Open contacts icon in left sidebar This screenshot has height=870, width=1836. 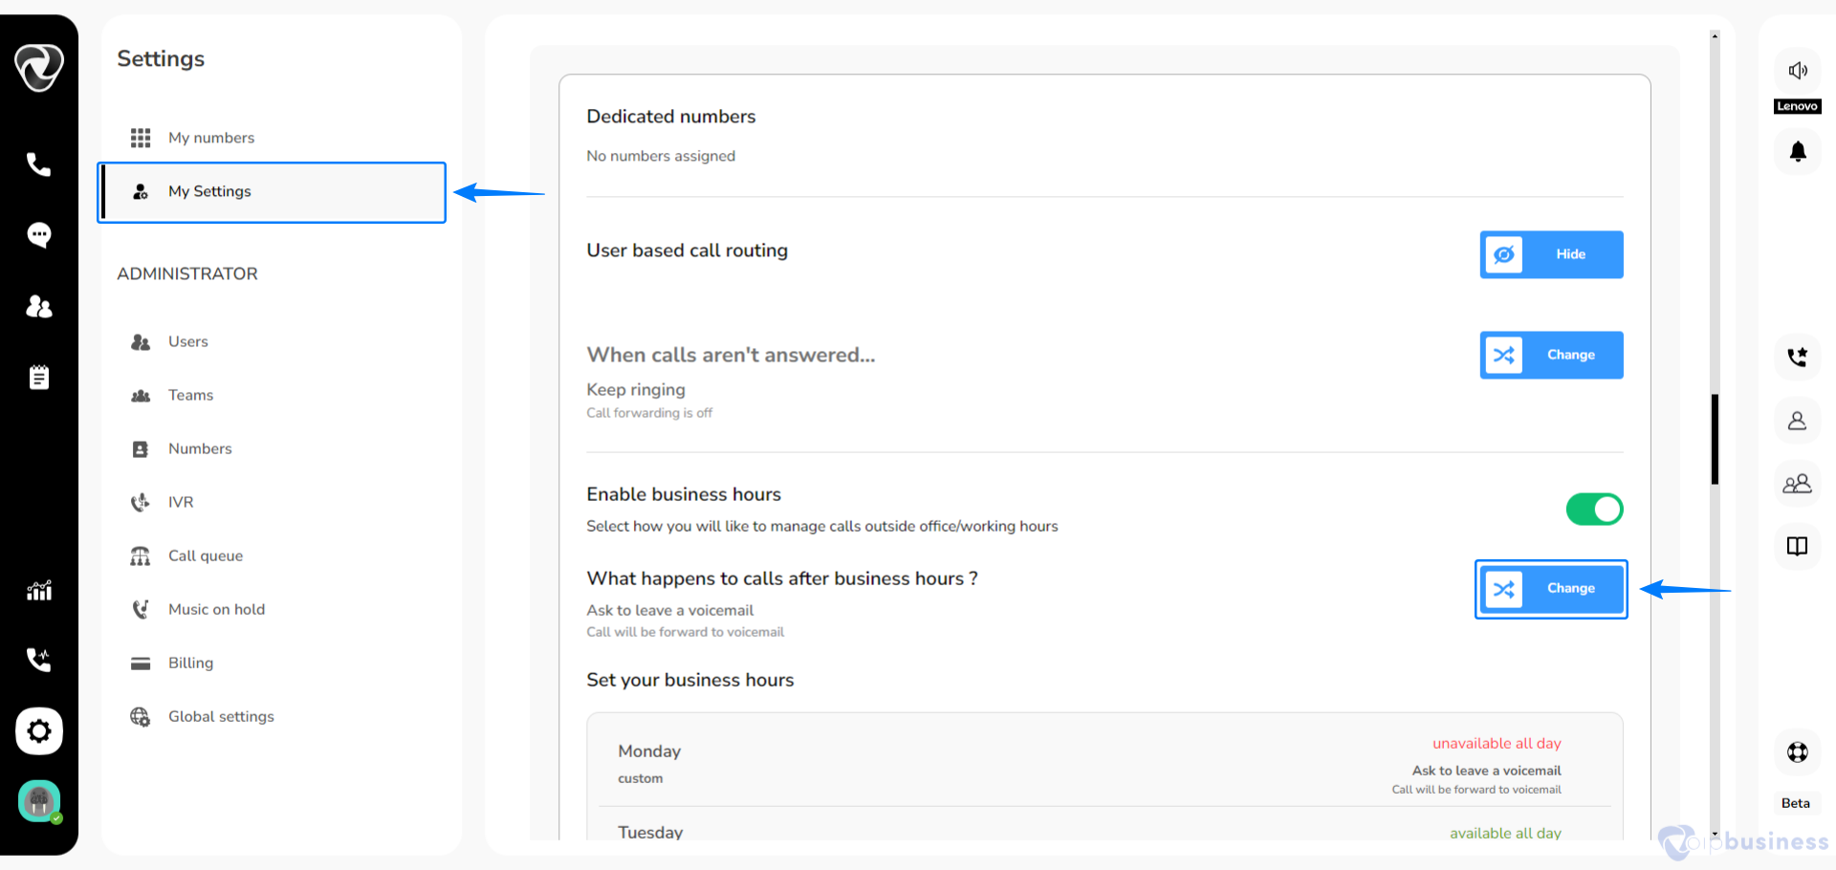click(x=38, y=306)
